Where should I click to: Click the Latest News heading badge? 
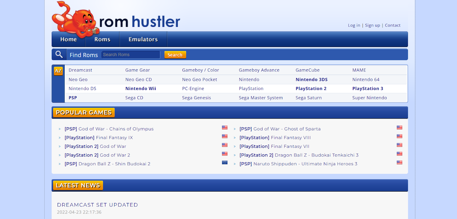(x=78, y=186)
